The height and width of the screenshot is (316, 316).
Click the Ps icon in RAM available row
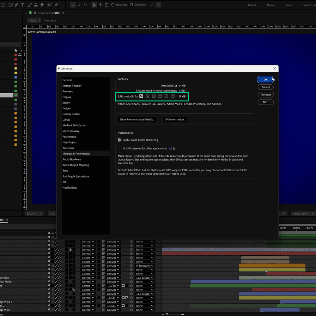coord(166,96)
